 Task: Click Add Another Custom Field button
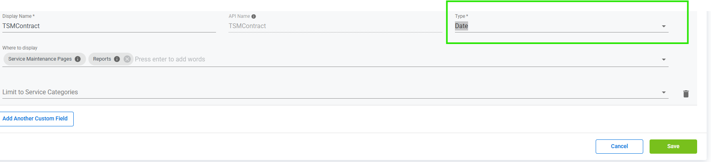pyautogui.click(x=35, y=118)
